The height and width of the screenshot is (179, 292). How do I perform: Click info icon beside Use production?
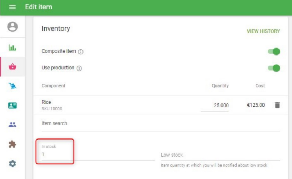pos(79,68)
